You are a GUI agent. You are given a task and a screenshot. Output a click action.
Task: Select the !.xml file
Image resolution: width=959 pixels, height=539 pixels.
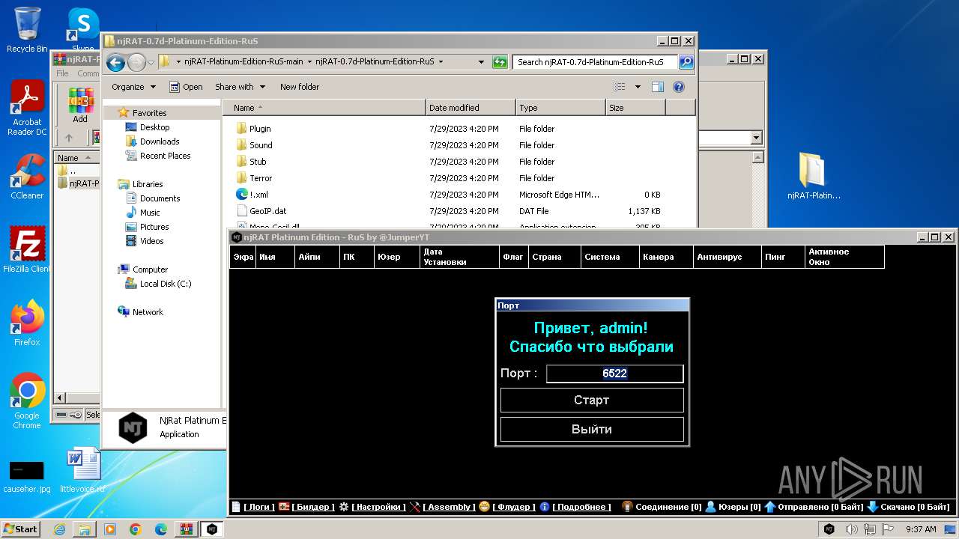pyautogui.click(x=258, y=195)
